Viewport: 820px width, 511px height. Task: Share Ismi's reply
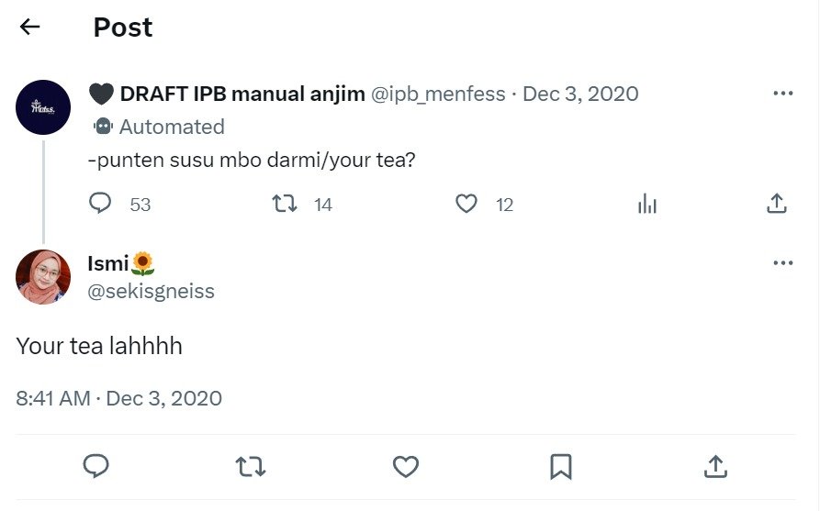[715, 467]
